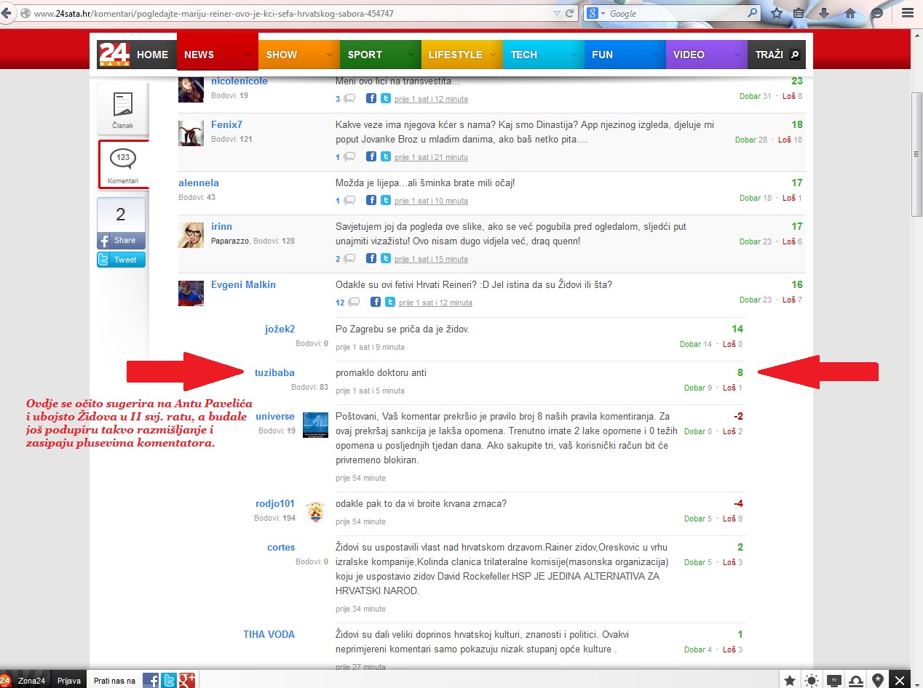This screenshot has height=688, width=923.
Task: Vote Loš on rodjo101's comment
Action: tap(729, 519)
